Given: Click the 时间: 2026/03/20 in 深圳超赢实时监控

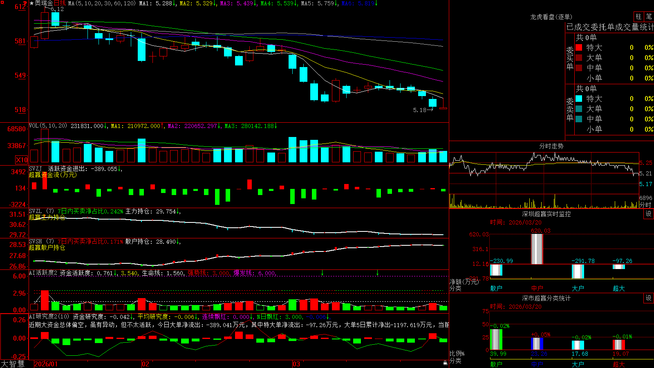Looking at the screenshot, I should (x=516, y=222).
